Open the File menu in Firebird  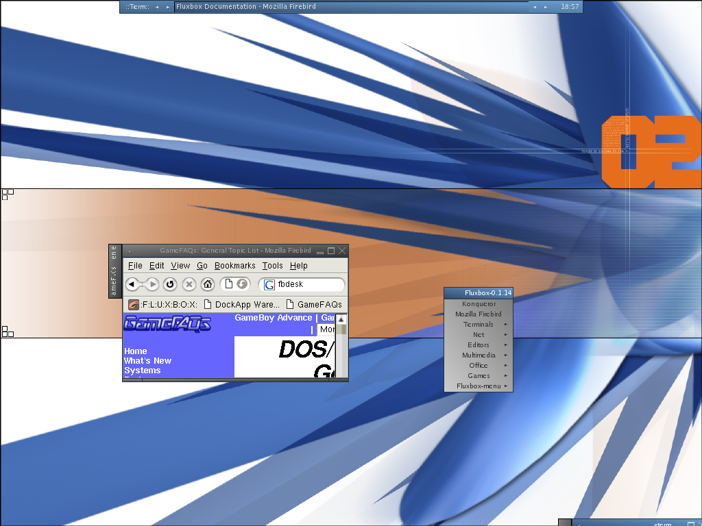click(x=135, y=266)
